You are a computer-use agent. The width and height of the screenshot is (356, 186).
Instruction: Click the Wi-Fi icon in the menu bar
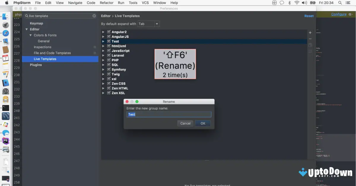point(297,3)
